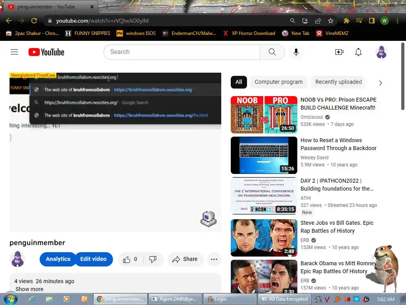Close the penguinmember YouTube tab
Viewport: 406px width, 305px height.
click(x=92, y=7)
